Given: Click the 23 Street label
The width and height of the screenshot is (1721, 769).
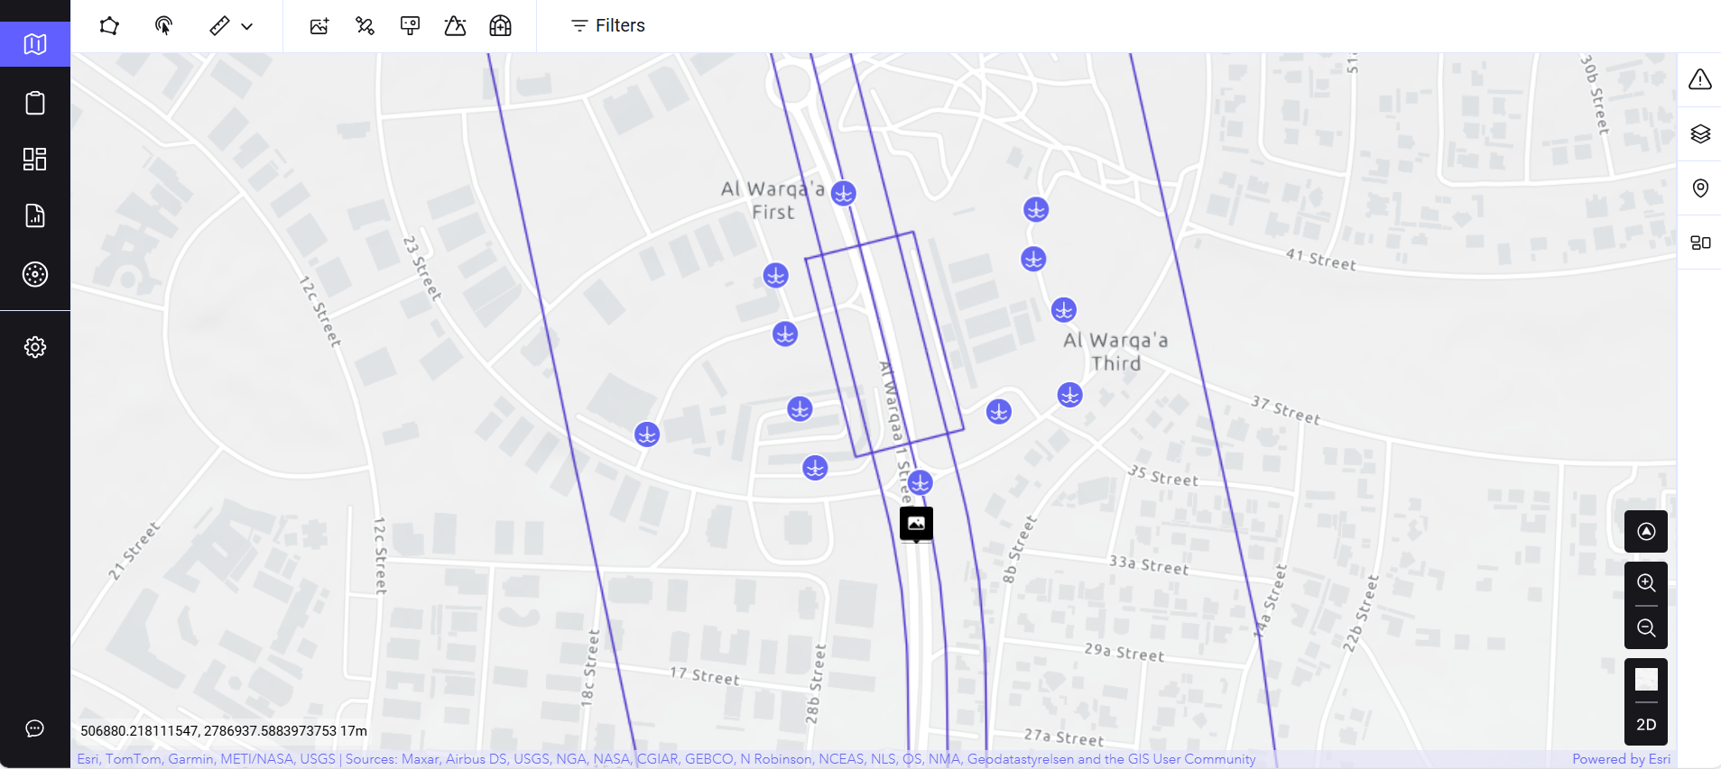Looking at the screenshot, I should pos(422,268).
